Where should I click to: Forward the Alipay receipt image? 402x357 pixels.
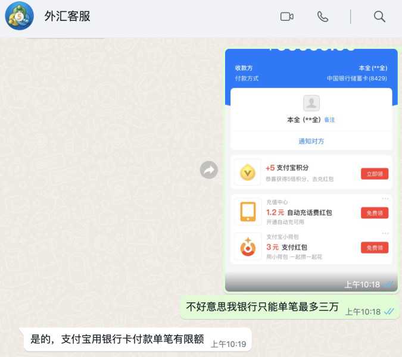tap(209, 170)
